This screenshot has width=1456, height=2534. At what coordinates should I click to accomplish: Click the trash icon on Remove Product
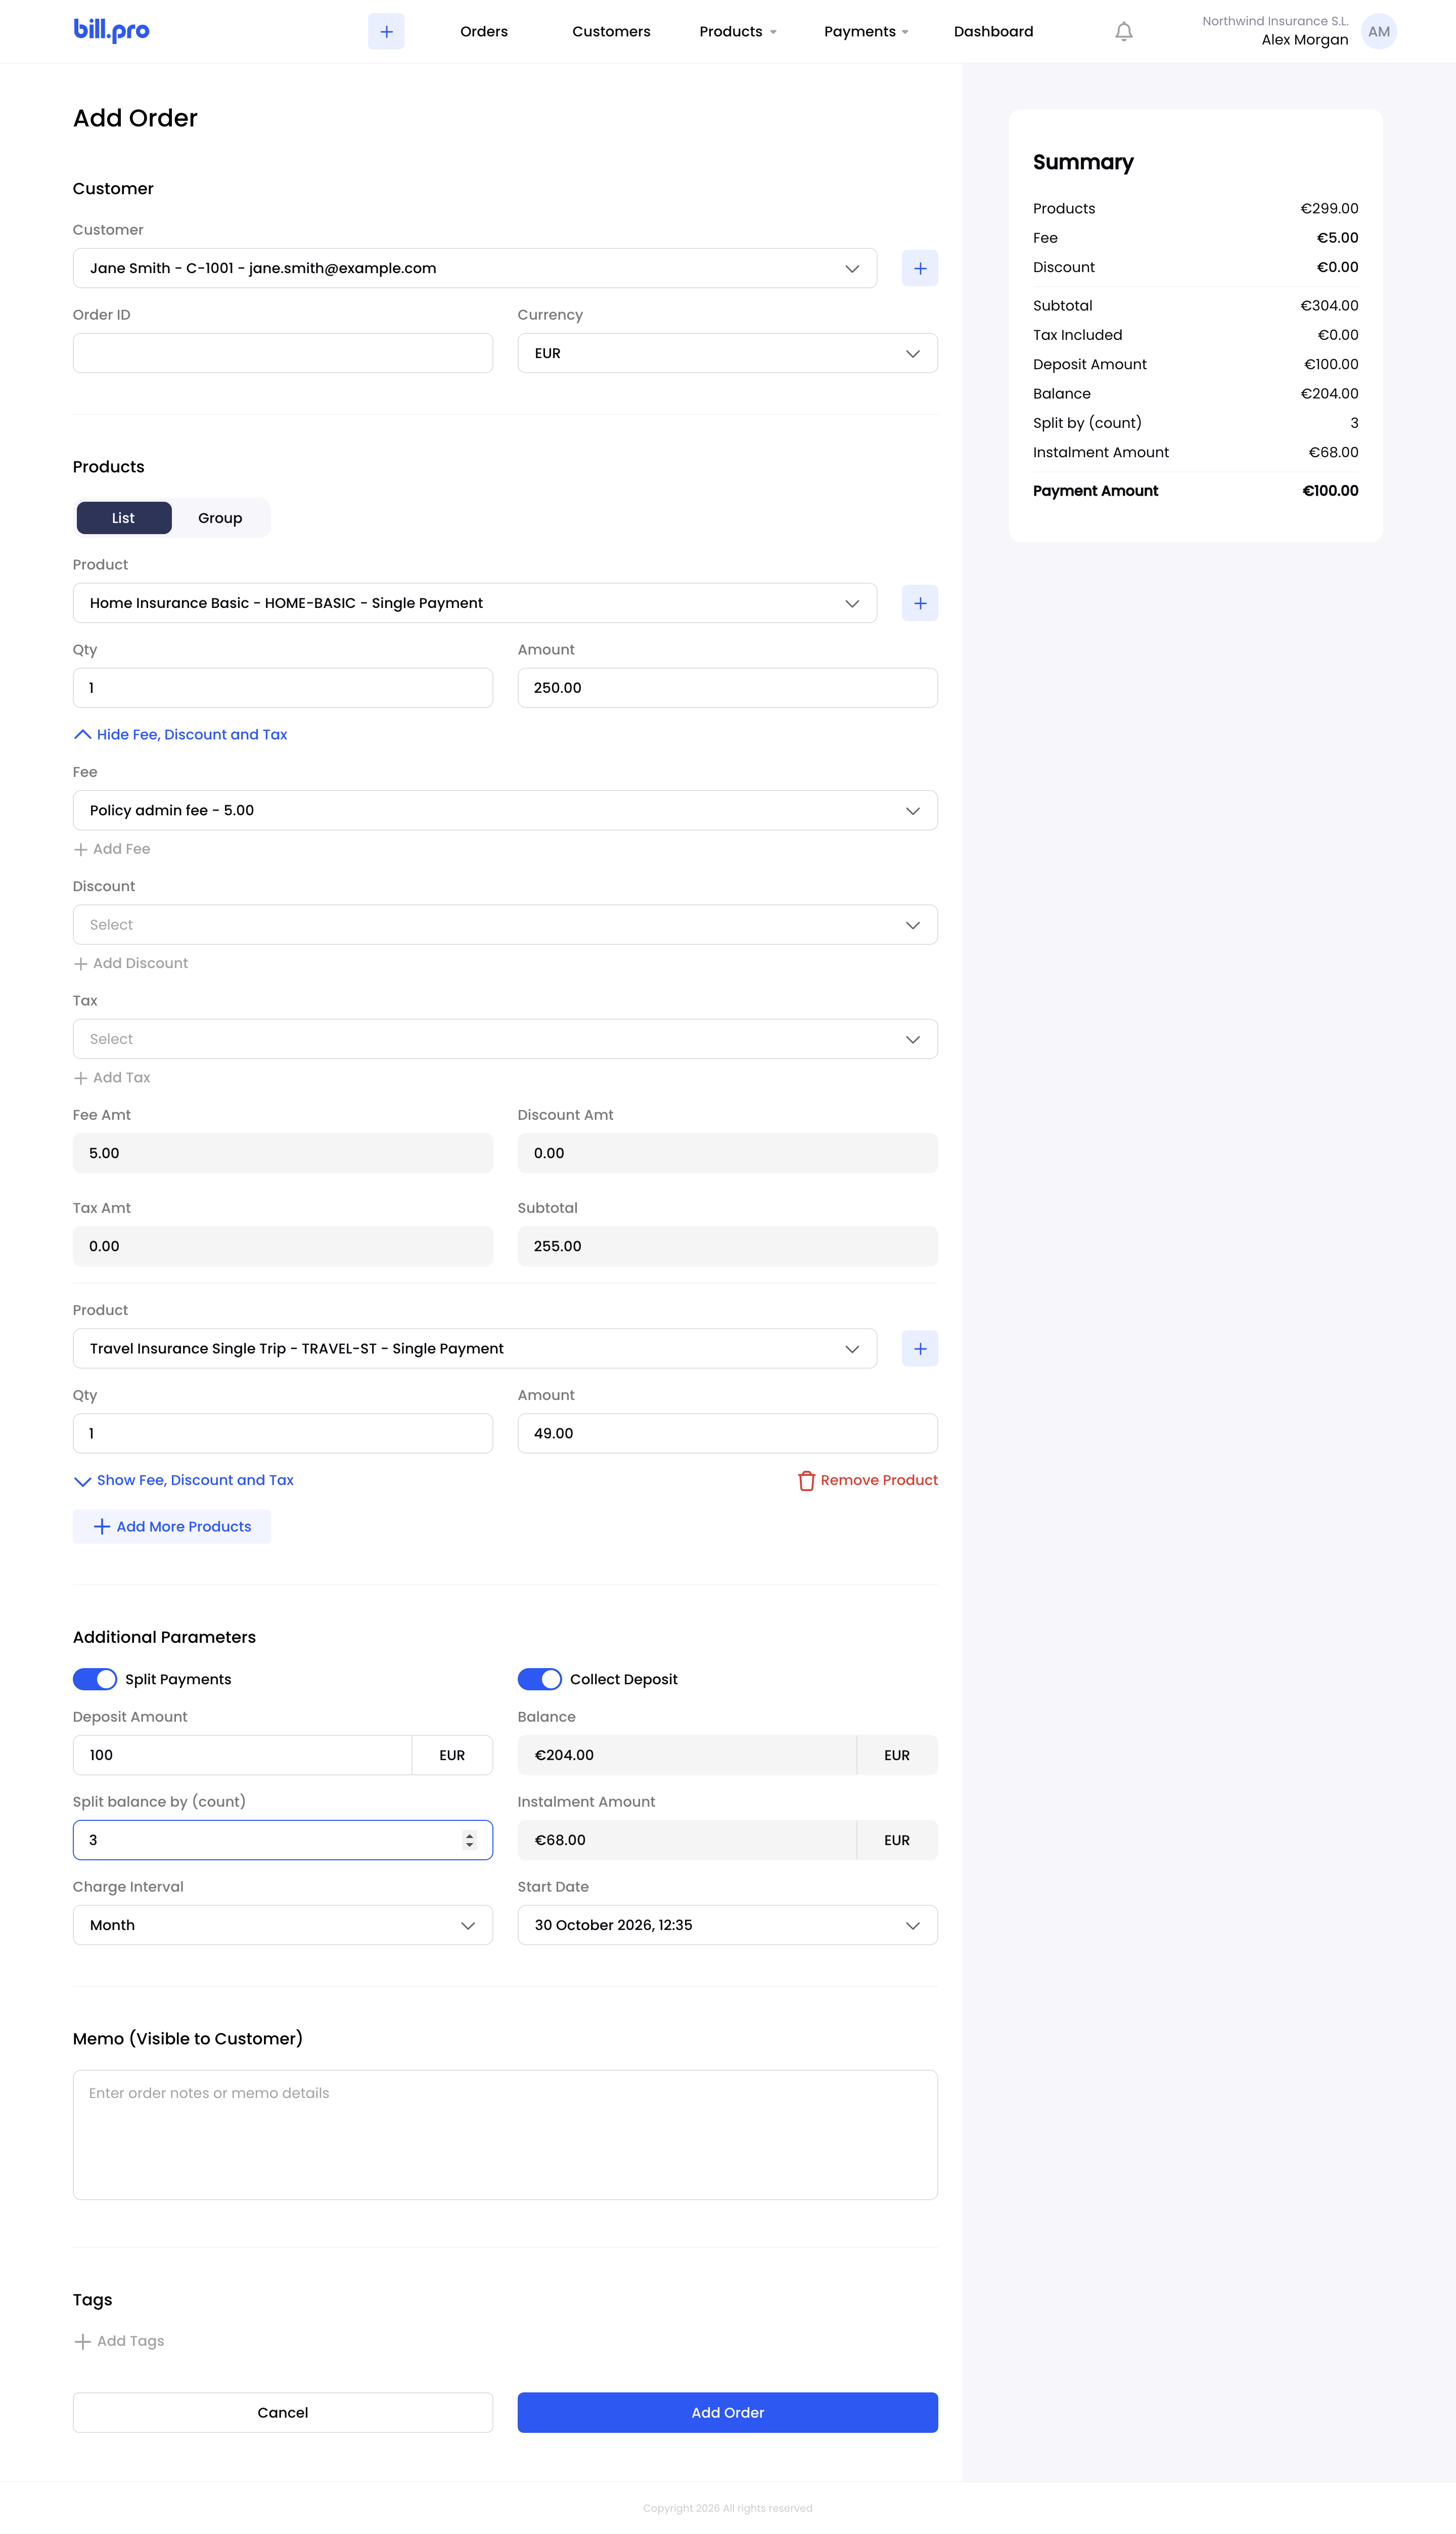[806, 1480]
